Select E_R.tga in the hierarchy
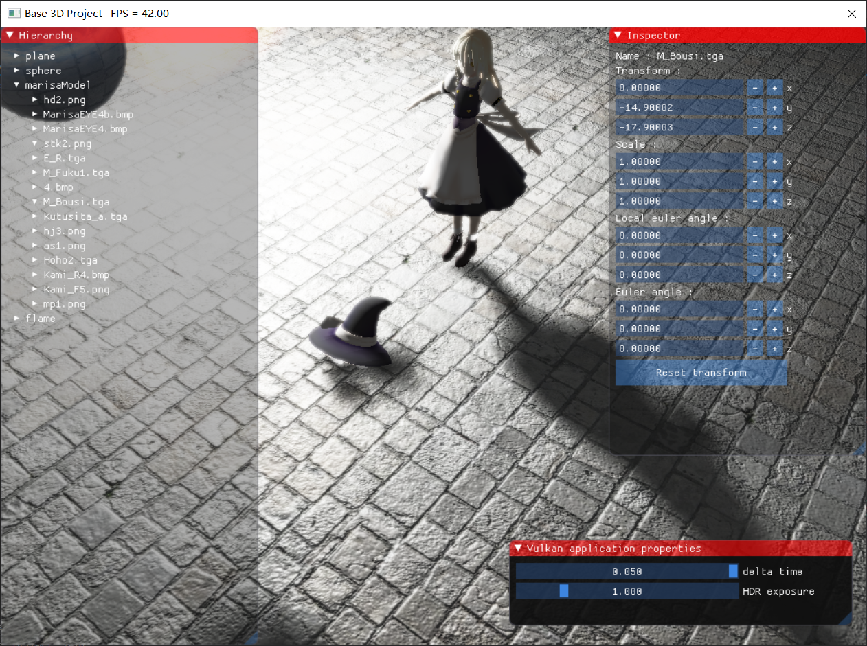This screenshot has width=867, height=646. tap(64, 158)
